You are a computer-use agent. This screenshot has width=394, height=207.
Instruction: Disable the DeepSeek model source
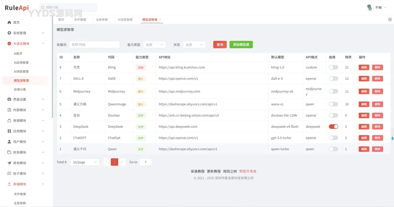tap(333, 127)
